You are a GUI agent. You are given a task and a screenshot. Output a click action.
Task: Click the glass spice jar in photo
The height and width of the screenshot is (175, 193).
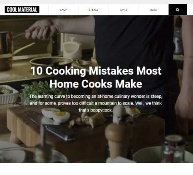pyautogui.click(x=173, y=148)
